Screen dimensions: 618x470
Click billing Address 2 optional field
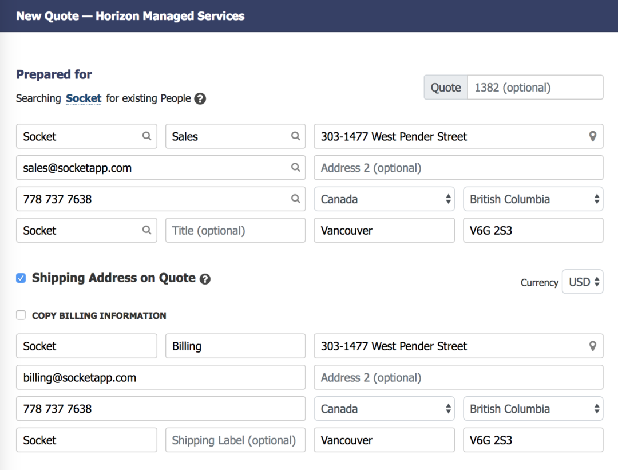pyautogui.click(x=458, y=168)
